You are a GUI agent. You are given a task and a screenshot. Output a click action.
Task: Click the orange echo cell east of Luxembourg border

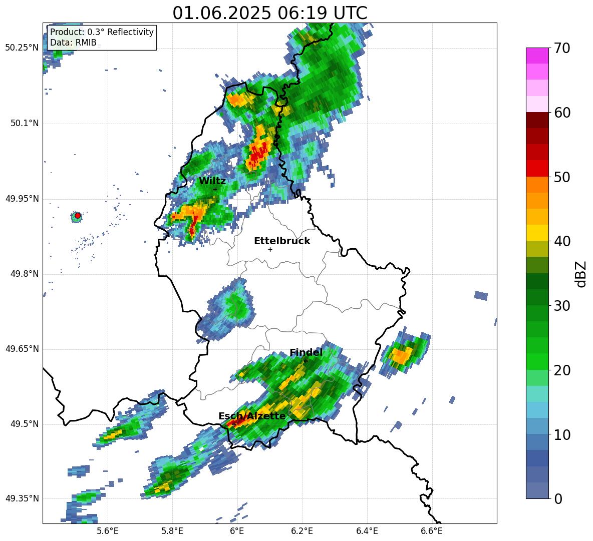[x=401, y=355]
